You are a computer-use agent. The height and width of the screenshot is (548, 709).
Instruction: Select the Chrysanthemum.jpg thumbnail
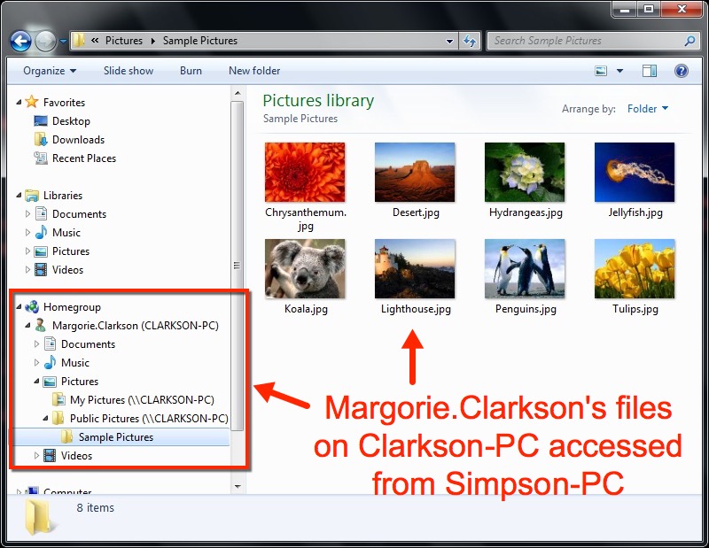(305, 172)
